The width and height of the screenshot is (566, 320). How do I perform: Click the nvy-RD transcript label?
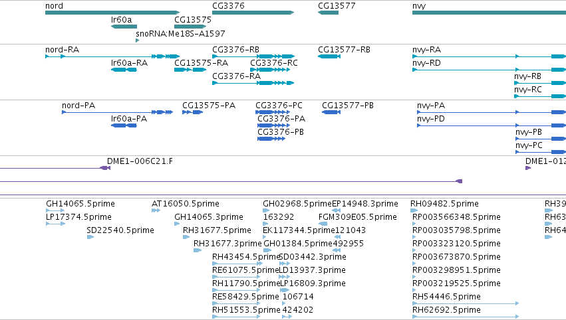(x=426, y=63)
